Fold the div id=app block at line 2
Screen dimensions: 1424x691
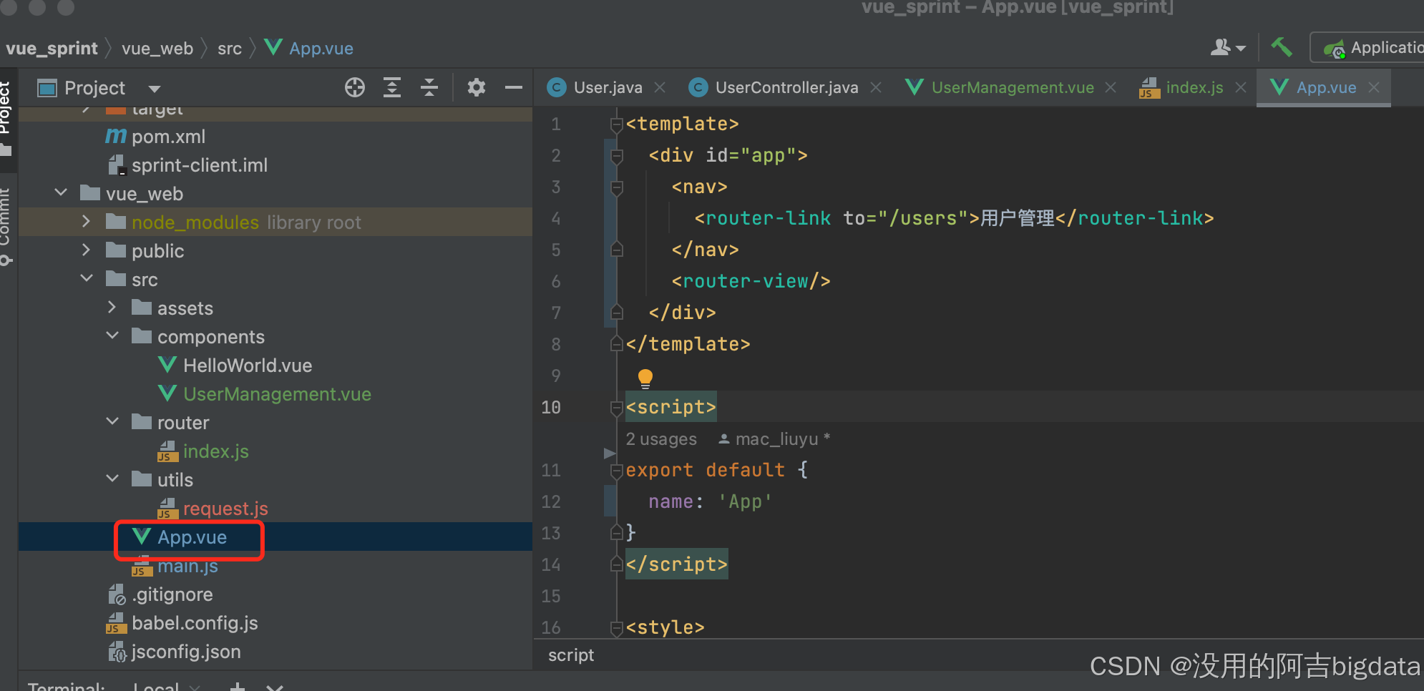(616, 156)
